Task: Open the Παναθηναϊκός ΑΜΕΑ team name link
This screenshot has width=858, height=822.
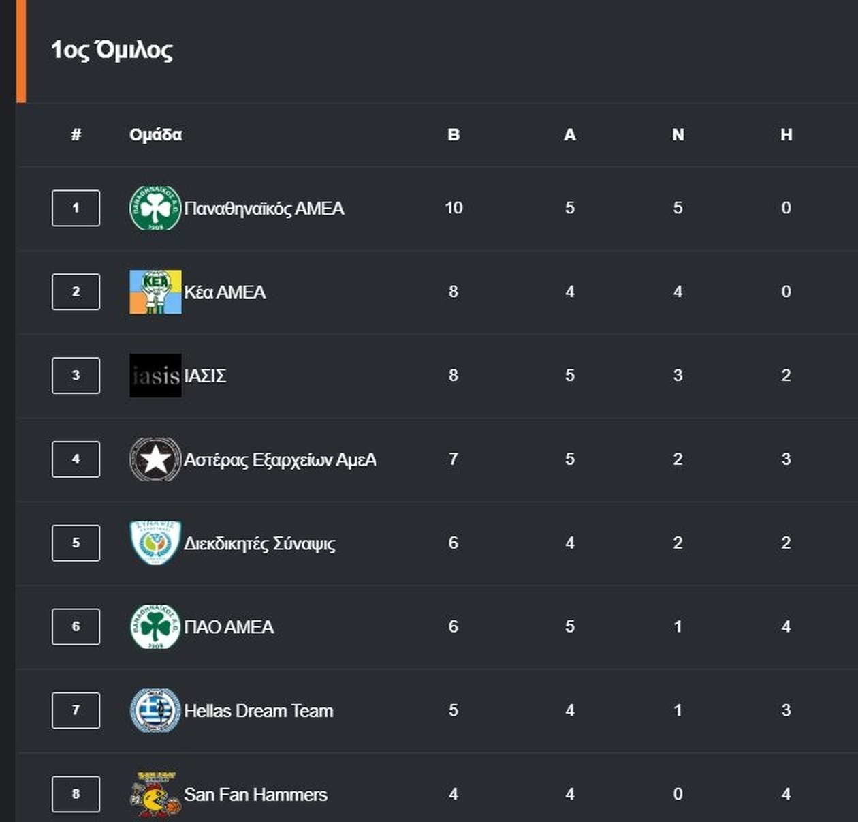Action: (264, 209)
